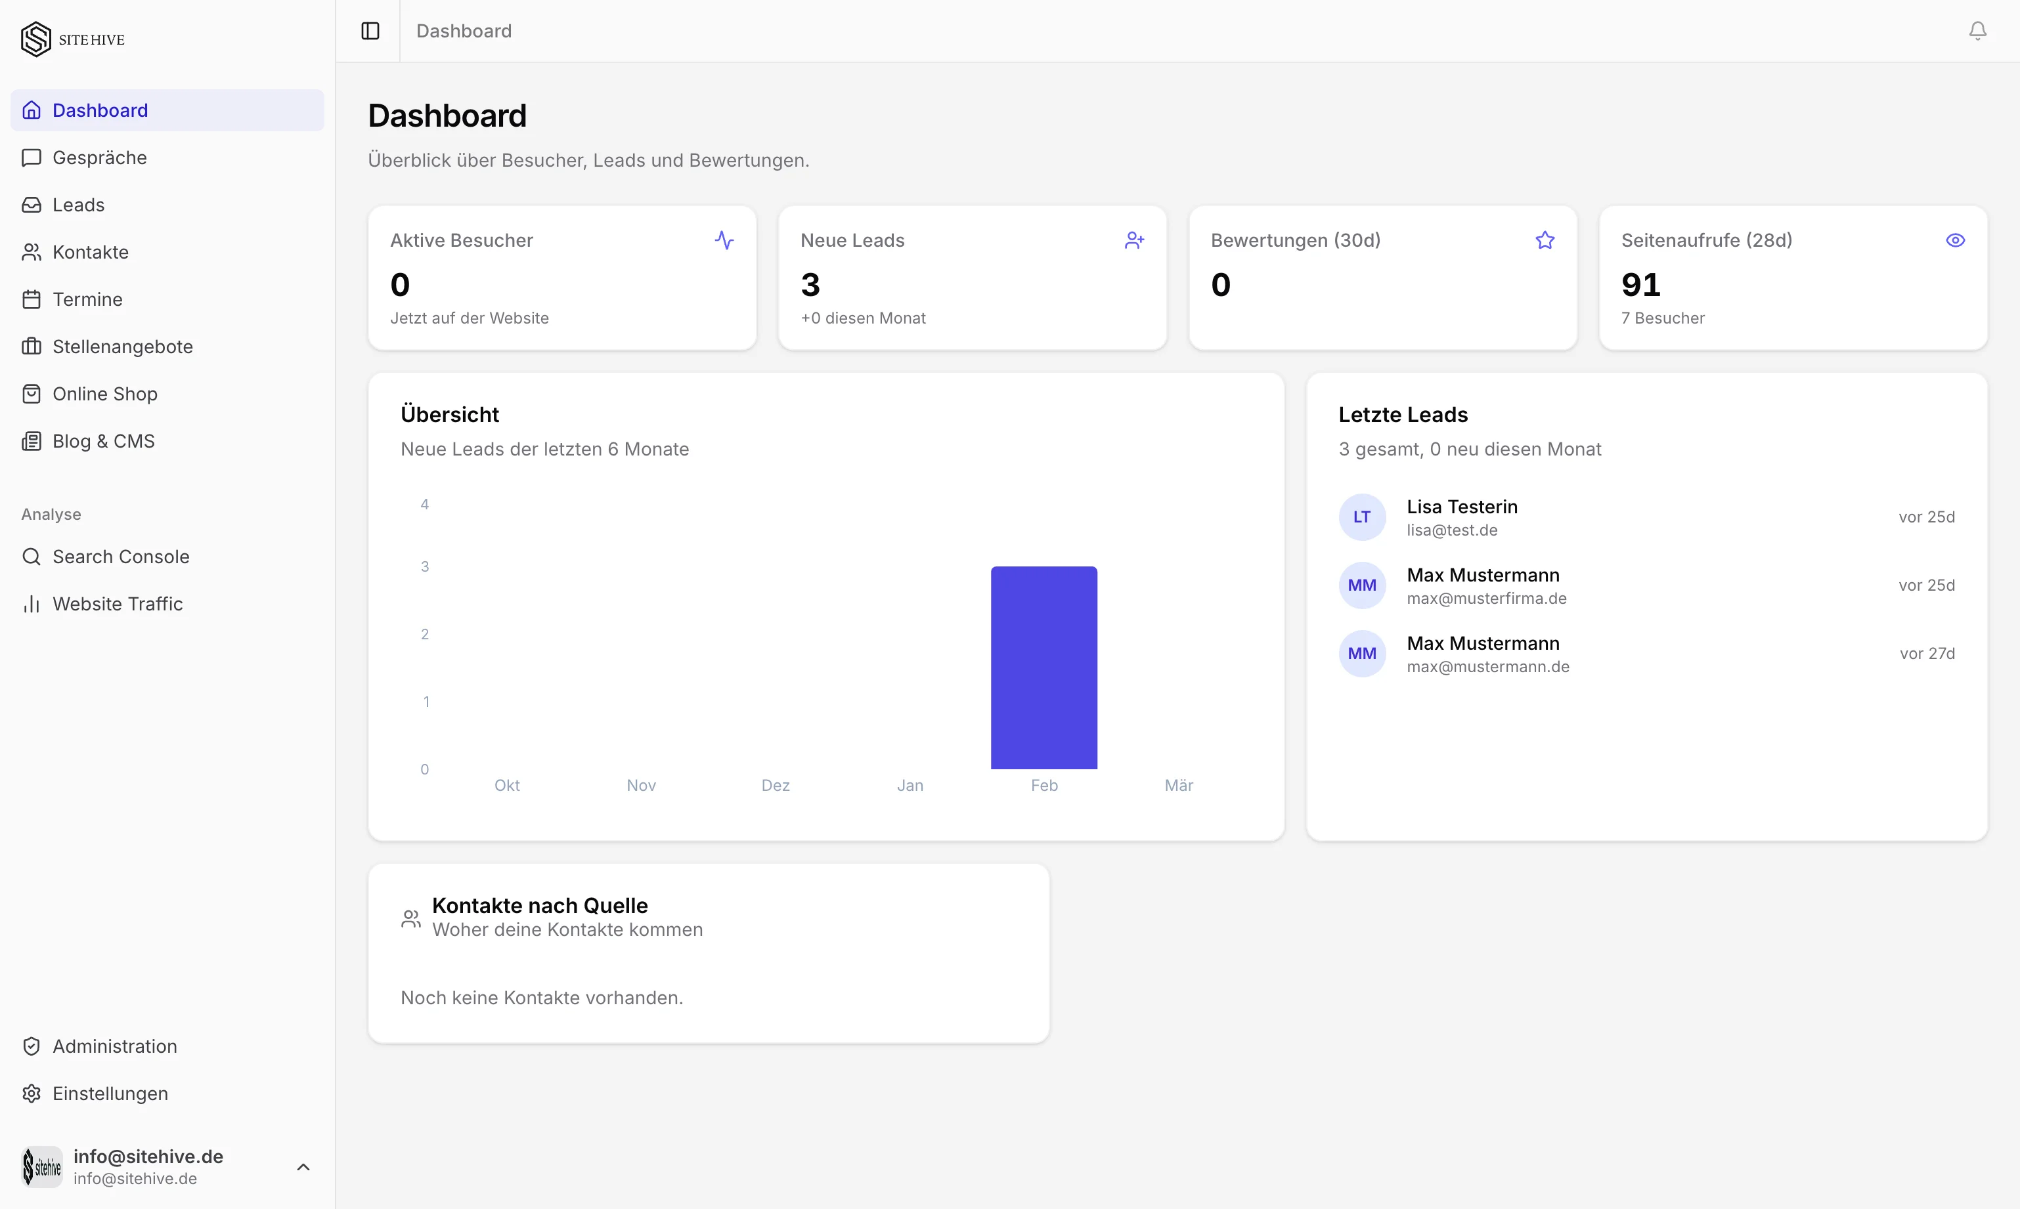Click the user-plus icon on Neue Leads card

tap(1134, 240)
